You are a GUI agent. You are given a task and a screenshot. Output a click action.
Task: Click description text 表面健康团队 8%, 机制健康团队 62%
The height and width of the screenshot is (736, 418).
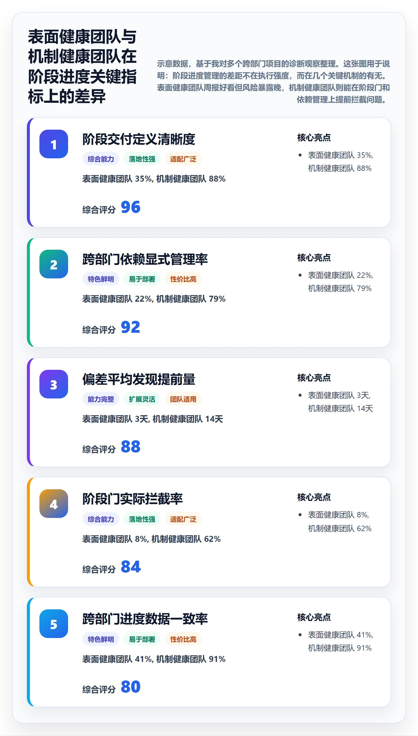point(152,539)
